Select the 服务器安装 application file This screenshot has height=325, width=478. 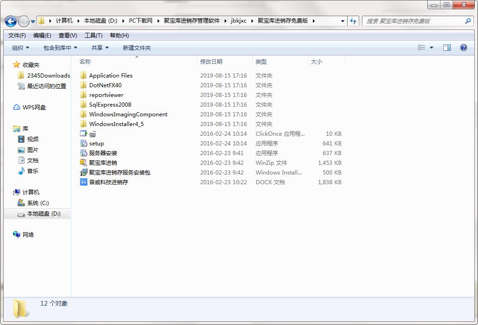103,153
